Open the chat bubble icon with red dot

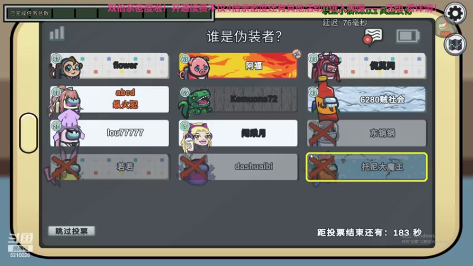pos(373,37)
